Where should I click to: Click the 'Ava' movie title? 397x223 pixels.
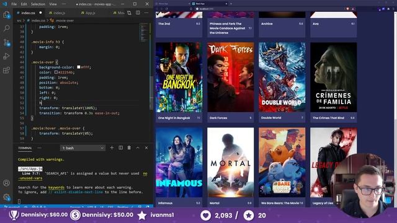tap(316, 24)
